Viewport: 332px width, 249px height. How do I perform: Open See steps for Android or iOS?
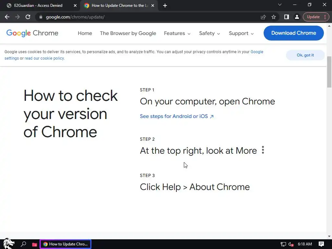177,116
